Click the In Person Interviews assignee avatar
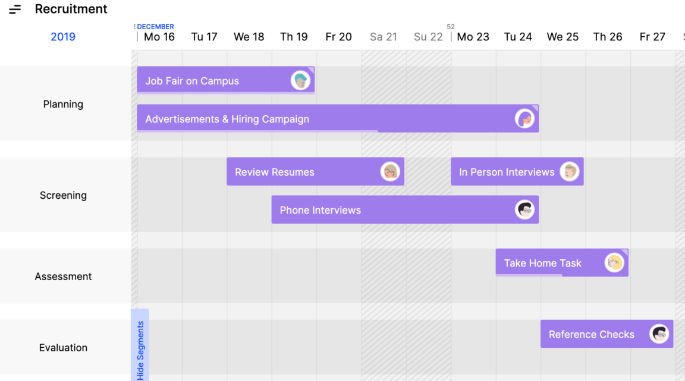Image resolution: width=685 pixels, height=381 pixels. 570,172
